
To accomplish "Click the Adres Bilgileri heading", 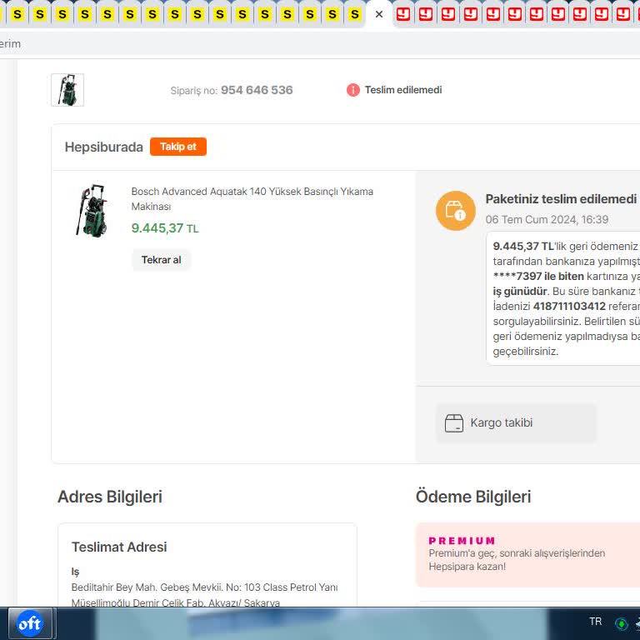I will point(110,497).
